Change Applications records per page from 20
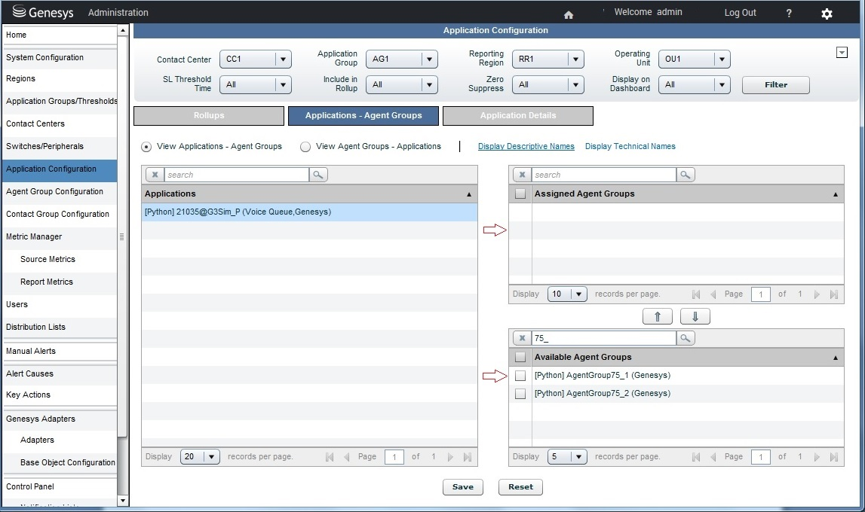 pyautogui.click(x=201, y=456)
